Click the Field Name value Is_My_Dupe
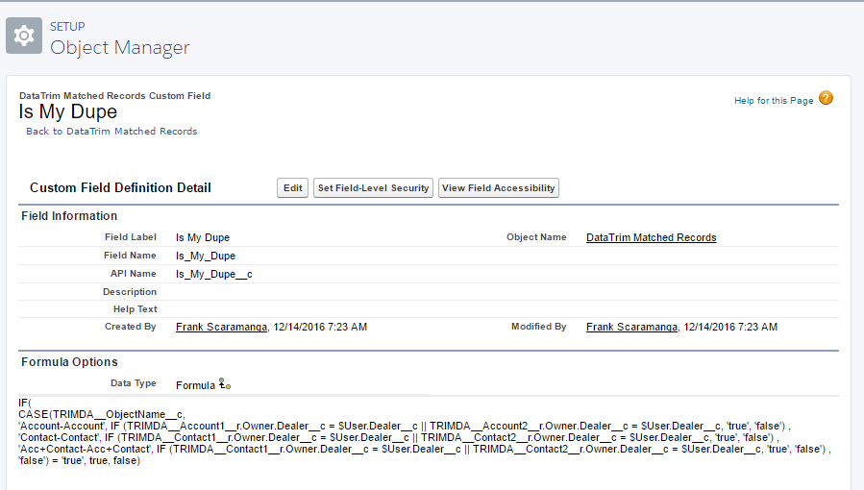 tap(206, 256)
